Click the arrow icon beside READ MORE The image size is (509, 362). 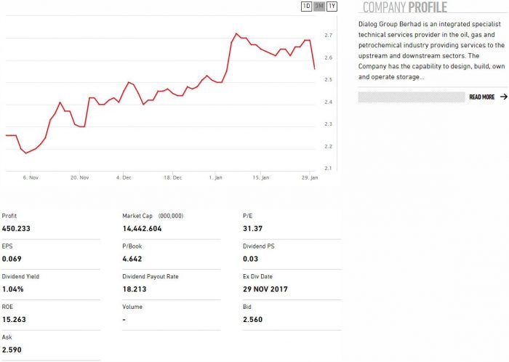tap(503, 97)
